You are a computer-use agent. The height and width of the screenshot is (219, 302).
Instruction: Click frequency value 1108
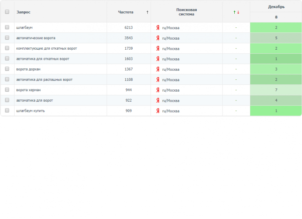pos(129,79)
